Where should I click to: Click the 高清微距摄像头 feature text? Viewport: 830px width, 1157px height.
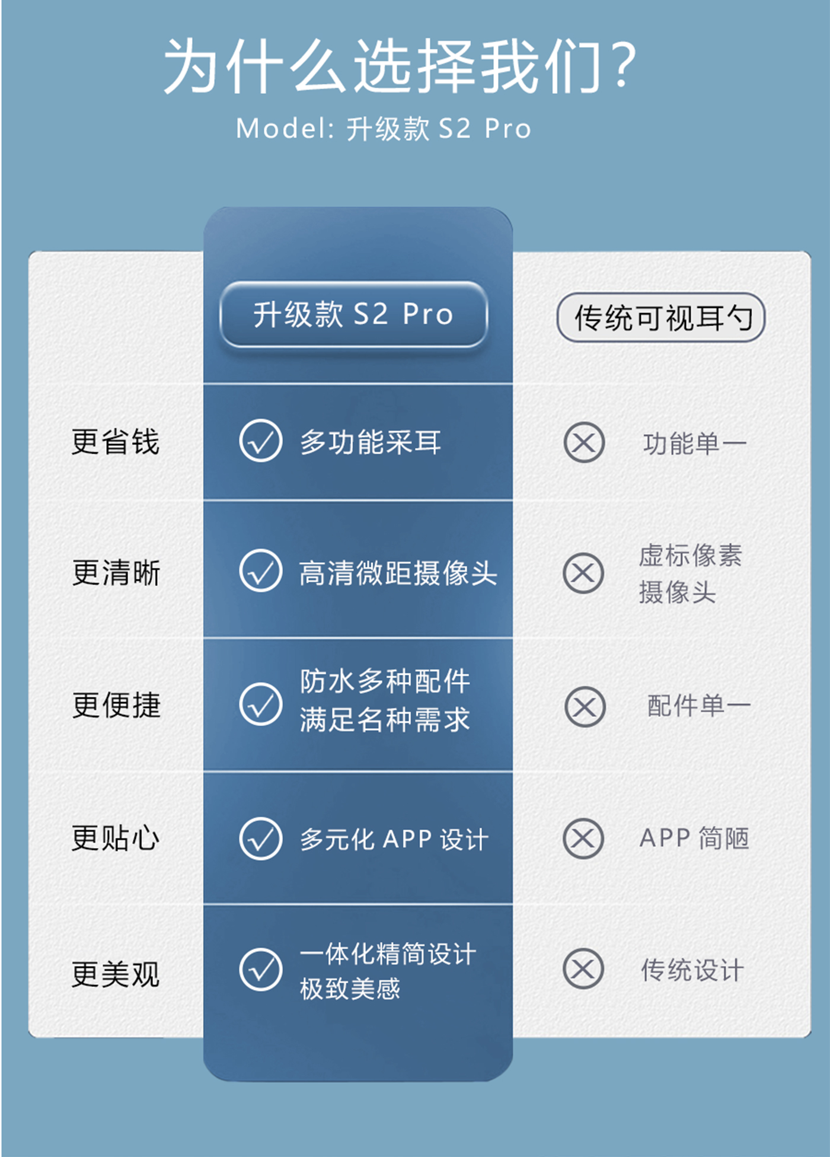coord(398,573)
